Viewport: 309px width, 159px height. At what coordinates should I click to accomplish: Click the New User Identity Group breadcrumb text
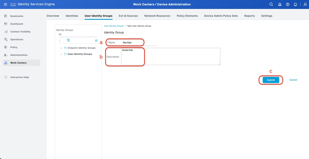pos(139,26)
